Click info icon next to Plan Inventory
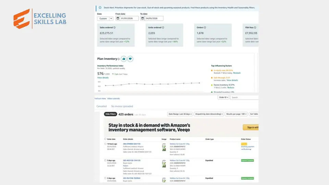This screenshot has width=329, height=185. pos(119,59)
